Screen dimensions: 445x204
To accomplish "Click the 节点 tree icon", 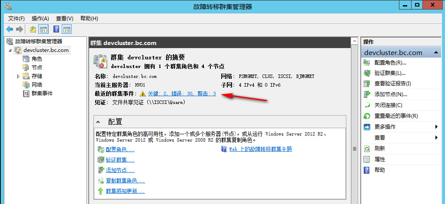I will [26, 67].
